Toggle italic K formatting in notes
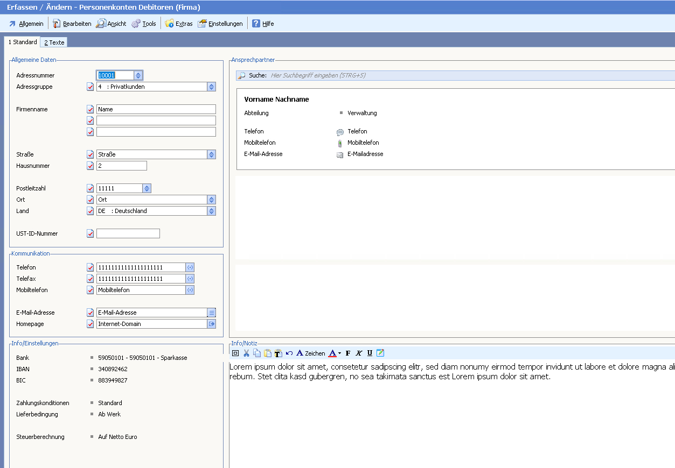 [x=359, y=353]
